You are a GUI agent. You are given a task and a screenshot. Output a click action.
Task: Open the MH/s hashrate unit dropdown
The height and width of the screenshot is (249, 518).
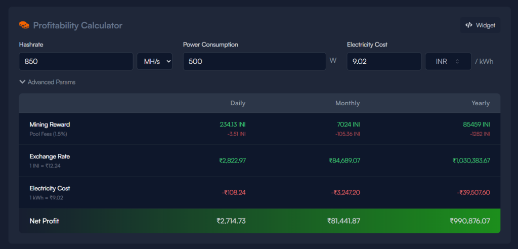154,61
